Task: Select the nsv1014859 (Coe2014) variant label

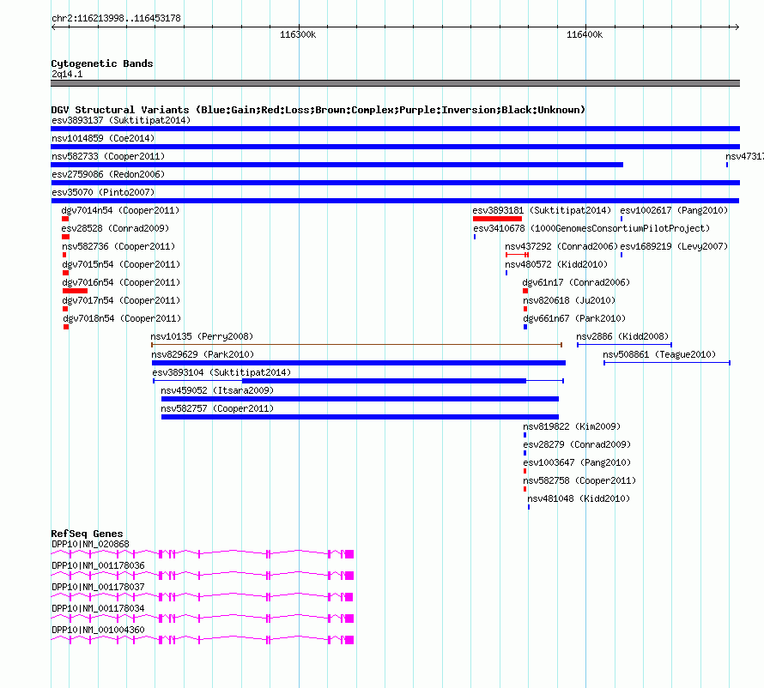Action: 103,138
